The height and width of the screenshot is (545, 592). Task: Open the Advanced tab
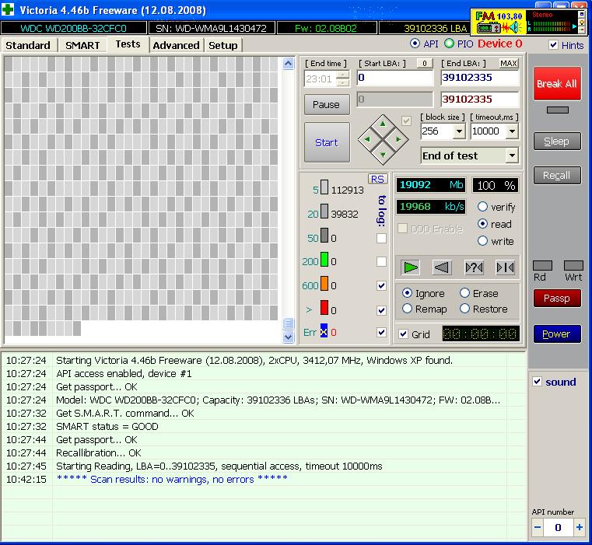[x=176, y=45]
